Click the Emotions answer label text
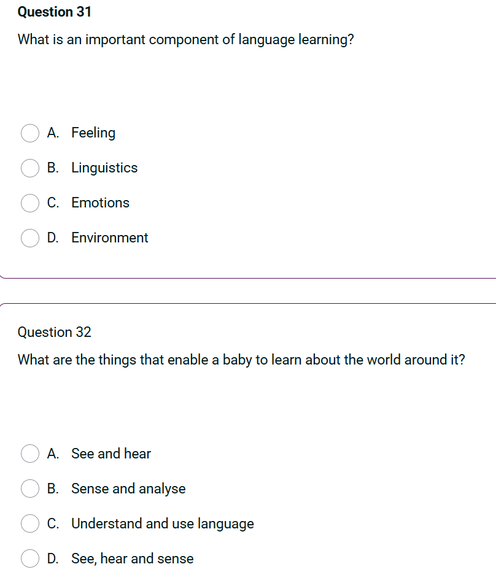The height and width of the screenshot is (583, 496). (x=100, y=203)
